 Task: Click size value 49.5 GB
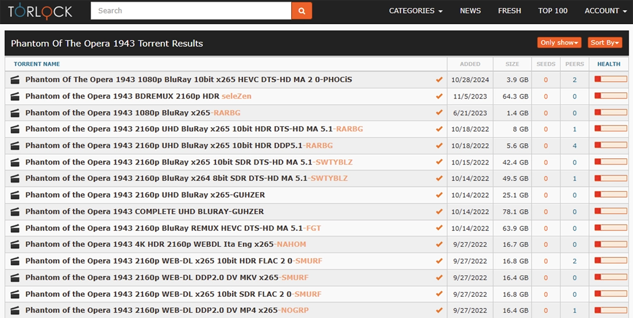pyautogui.click(x=515, y=179)
